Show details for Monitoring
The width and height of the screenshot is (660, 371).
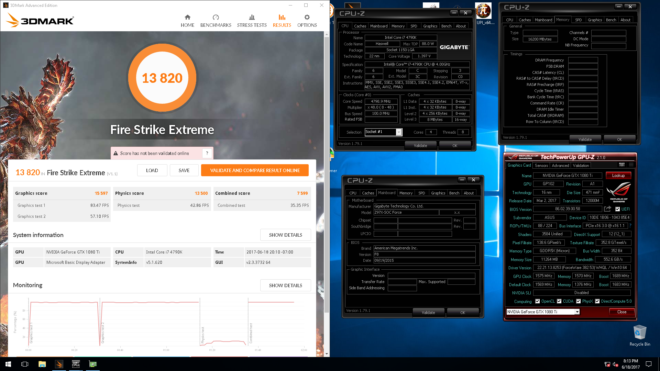tap(285, 285)
